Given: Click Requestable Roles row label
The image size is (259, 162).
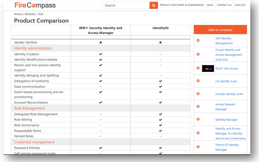Looking at the screenshot, I should coord(28,131).
